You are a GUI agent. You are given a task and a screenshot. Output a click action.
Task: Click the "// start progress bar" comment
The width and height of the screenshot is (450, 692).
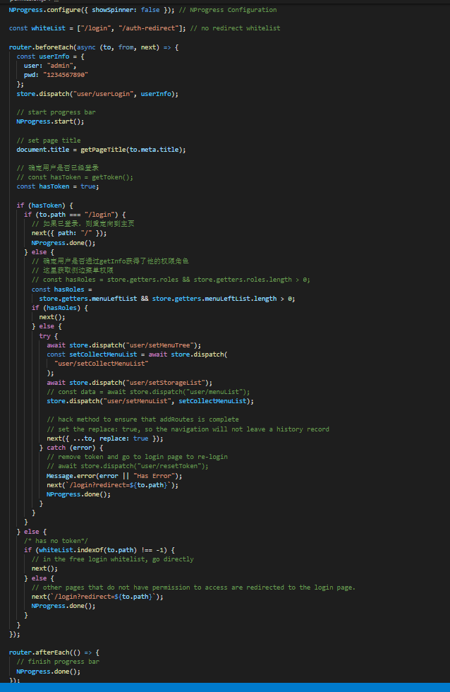(x=56, y=112)
